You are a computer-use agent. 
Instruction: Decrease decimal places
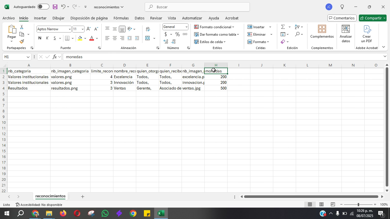pyautogui.click(x=173, y=42)
